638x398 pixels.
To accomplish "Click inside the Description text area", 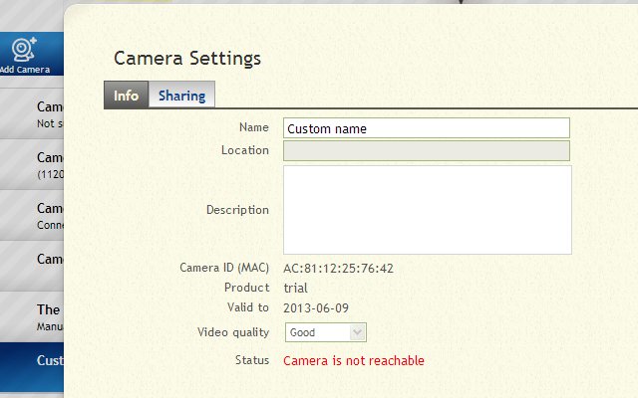I will [427, 210].
